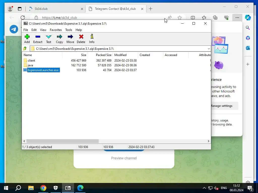The height and width of the screenshot is (193, 258).
Task: Click scrollbar right arrow in file list
Action: tap(208, 141)
